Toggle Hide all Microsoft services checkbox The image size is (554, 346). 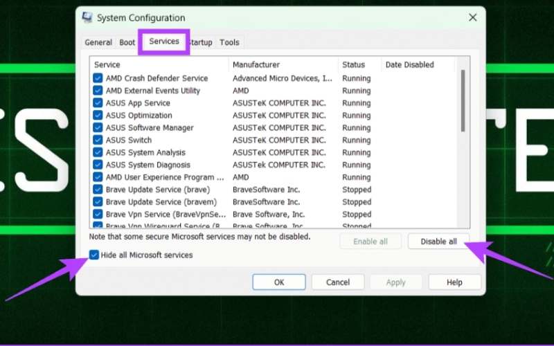[x=94, y=255]
